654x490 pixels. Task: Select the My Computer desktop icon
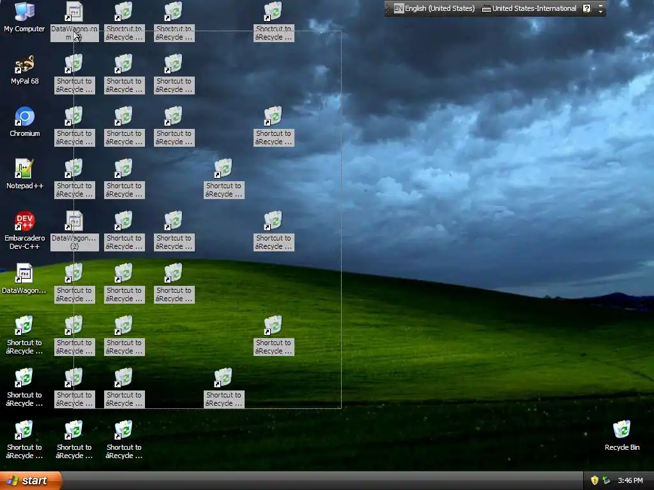pos(25,17)
